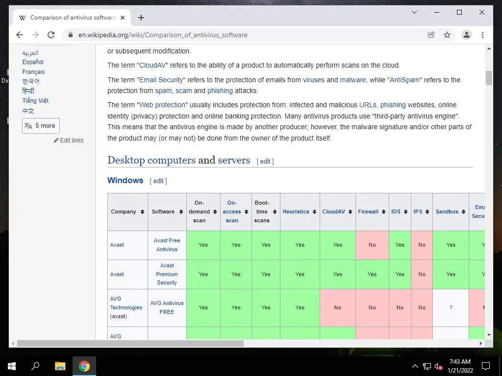The image size is (502, 376).
Task: Switch to 中文 language version
Action: click(x=28, y=111)
